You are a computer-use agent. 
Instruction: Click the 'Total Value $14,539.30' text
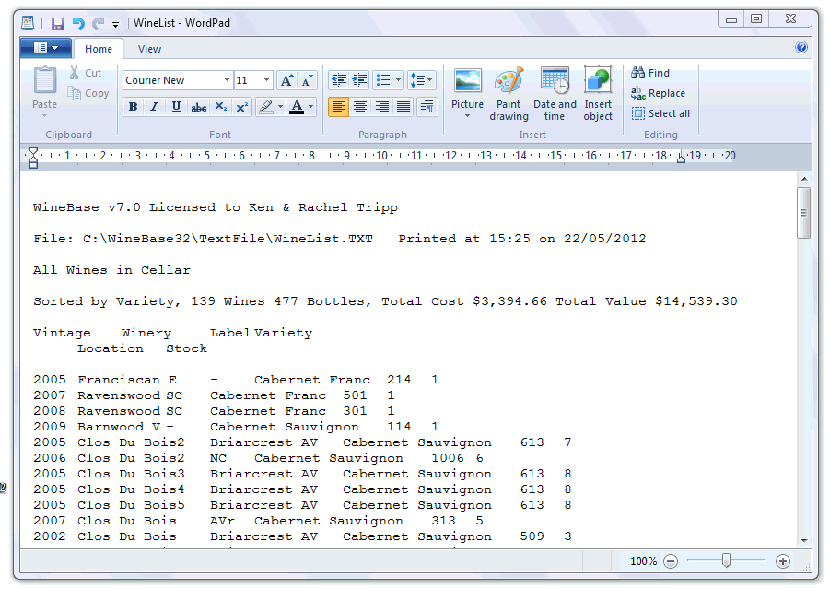click(647, 301)
